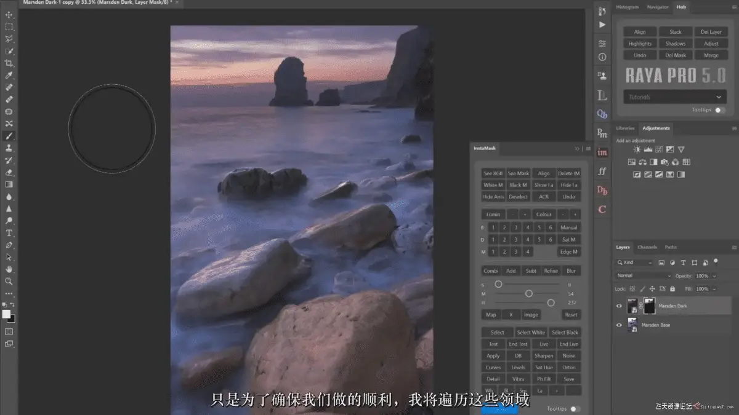Toggle lock transparent pixels in Layers
739x415 pixels.
coord(632,289)
